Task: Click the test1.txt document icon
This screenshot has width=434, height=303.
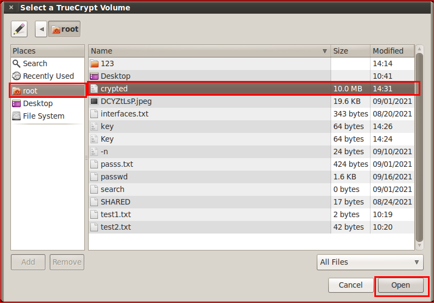Action: (x=94, y=214)
